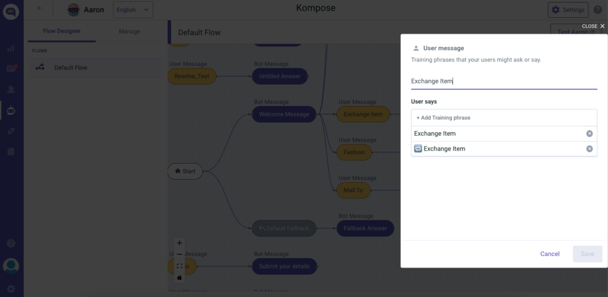Screen dimensions: 608x297
Task: Fit the flow view to screen
Action: point(179,266)
